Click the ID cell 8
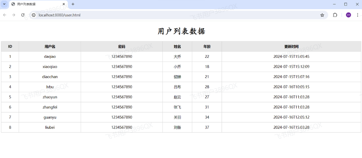Viewport: 362px width, 158px height. point(10,128)
